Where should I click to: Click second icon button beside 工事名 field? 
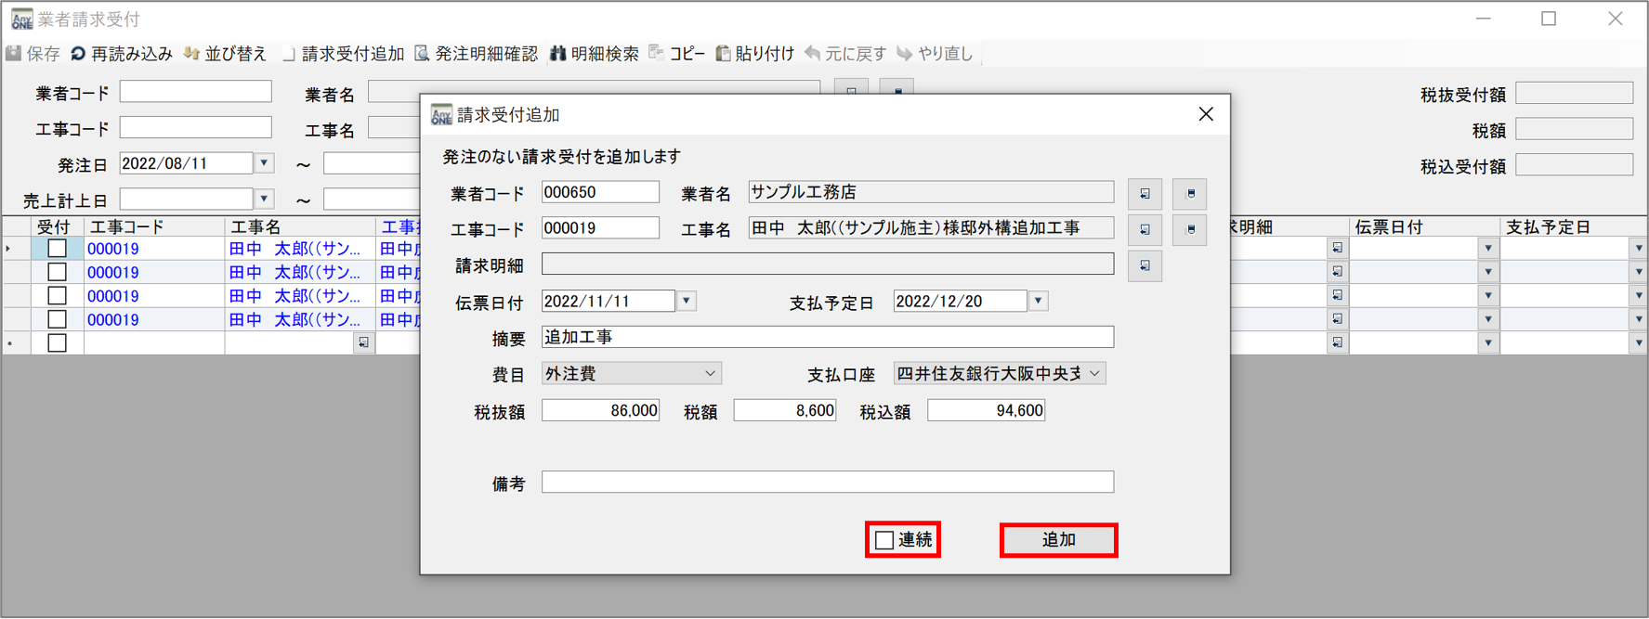(1190, 229)
